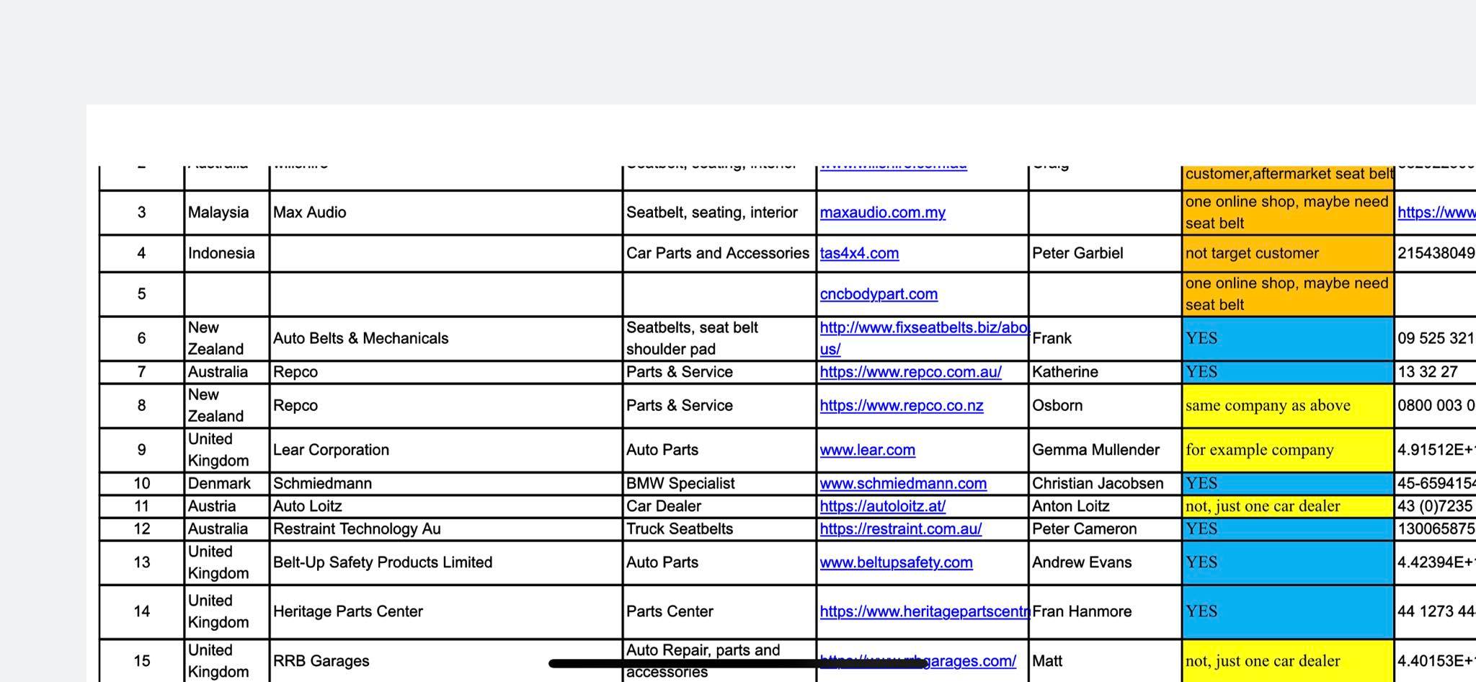
Task: Select the row number 9 cell
Action: point(141,450)
